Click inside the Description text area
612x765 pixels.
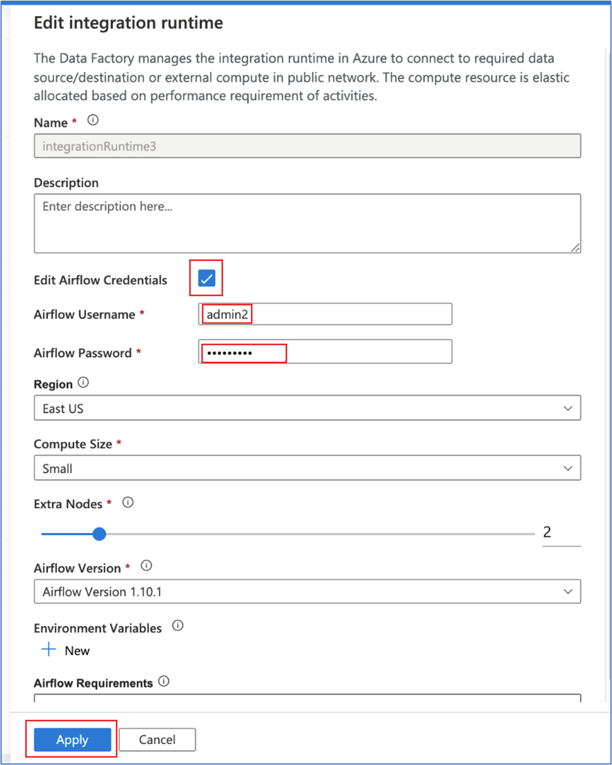[x=308, y=223]
